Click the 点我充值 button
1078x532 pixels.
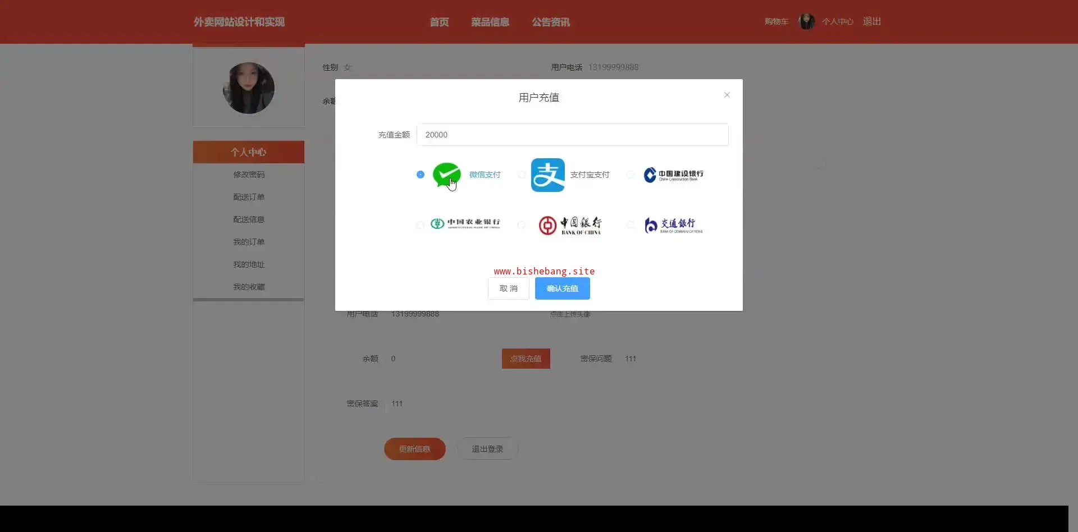[x=526, y=359]
